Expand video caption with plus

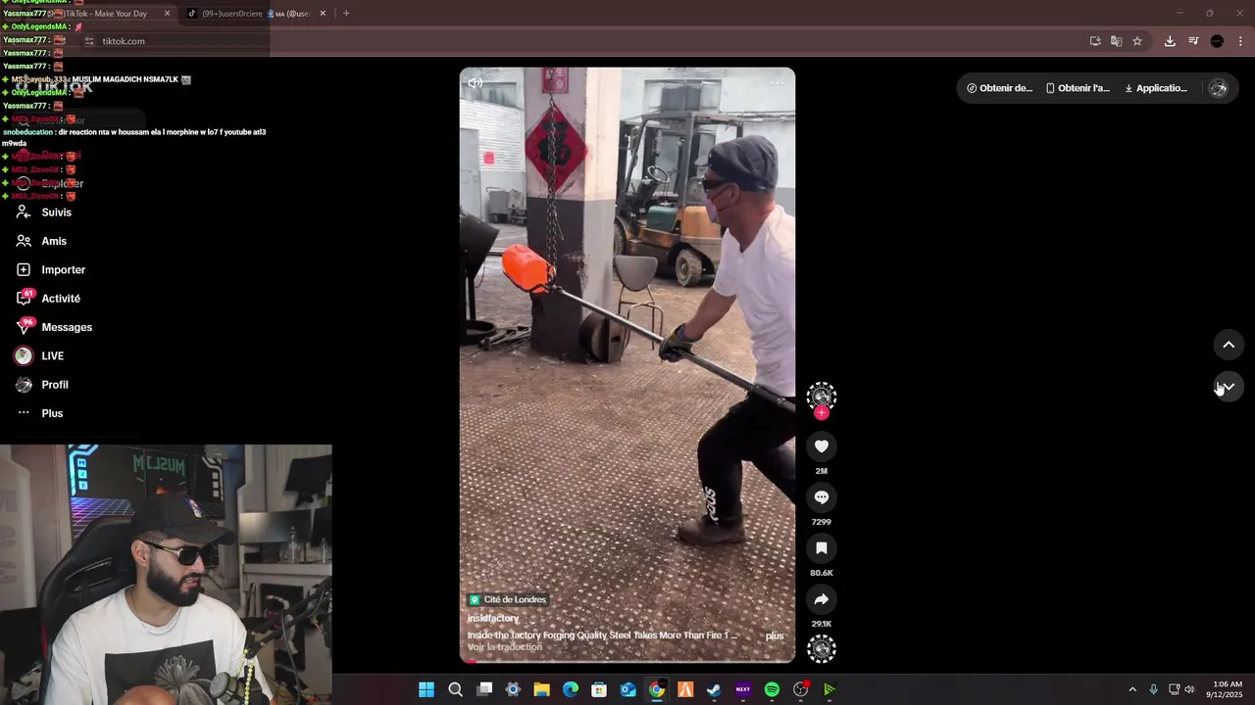point(775,635)
